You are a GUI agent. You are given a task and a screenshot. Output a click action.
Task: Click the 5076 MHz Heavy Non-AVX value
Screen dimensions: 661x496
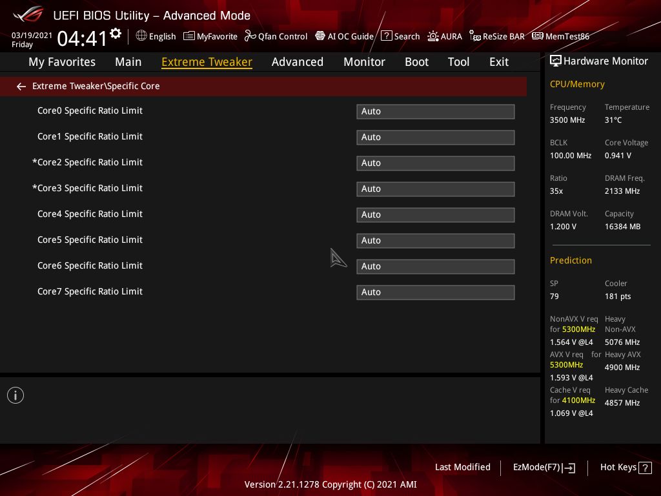point(622,342)
